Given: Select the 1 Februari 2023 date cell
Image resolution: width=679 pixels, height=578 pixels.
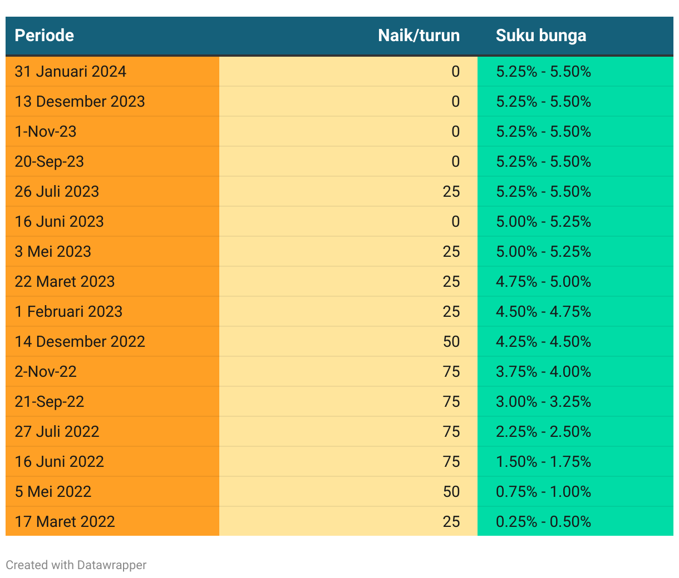Looking at the screenshot, I should [68, 312].
